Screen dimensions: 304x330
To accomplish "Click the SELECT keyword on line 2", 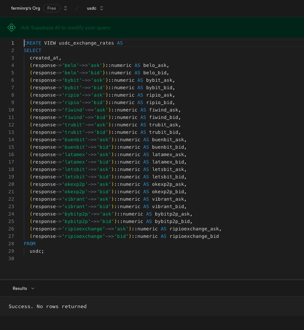I will 33,50.
